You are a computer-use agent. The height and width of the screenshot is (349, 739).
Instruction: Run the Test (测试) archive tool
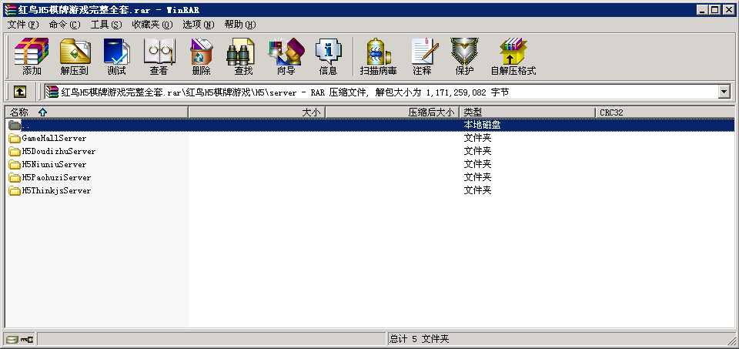[x=116, y=57]
